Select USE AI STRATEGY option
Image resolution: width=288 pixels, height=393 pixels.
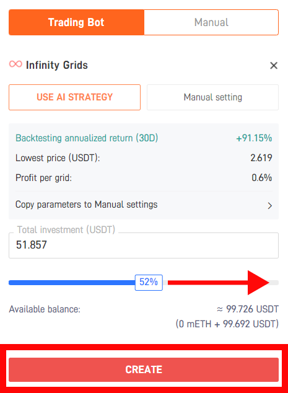[74, 97]
